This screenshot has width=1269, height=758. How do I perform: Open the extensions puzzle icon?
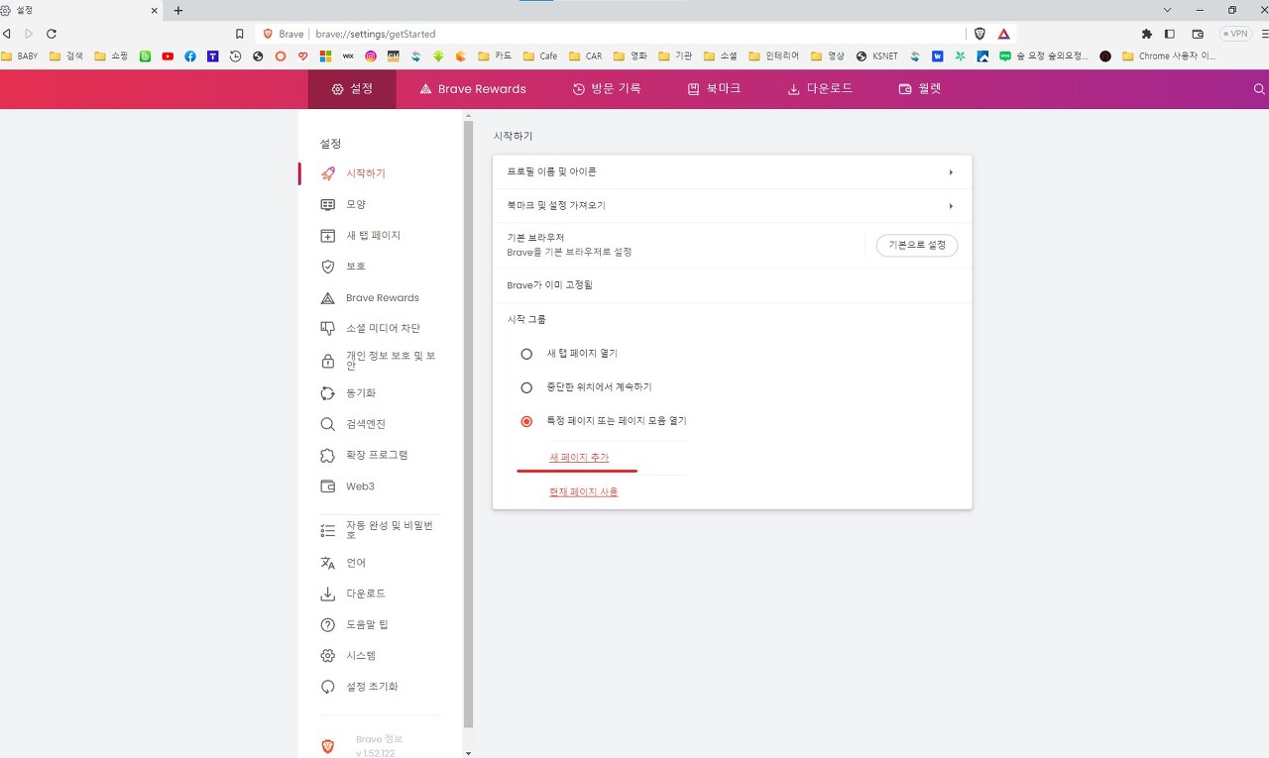point(1147,34)
